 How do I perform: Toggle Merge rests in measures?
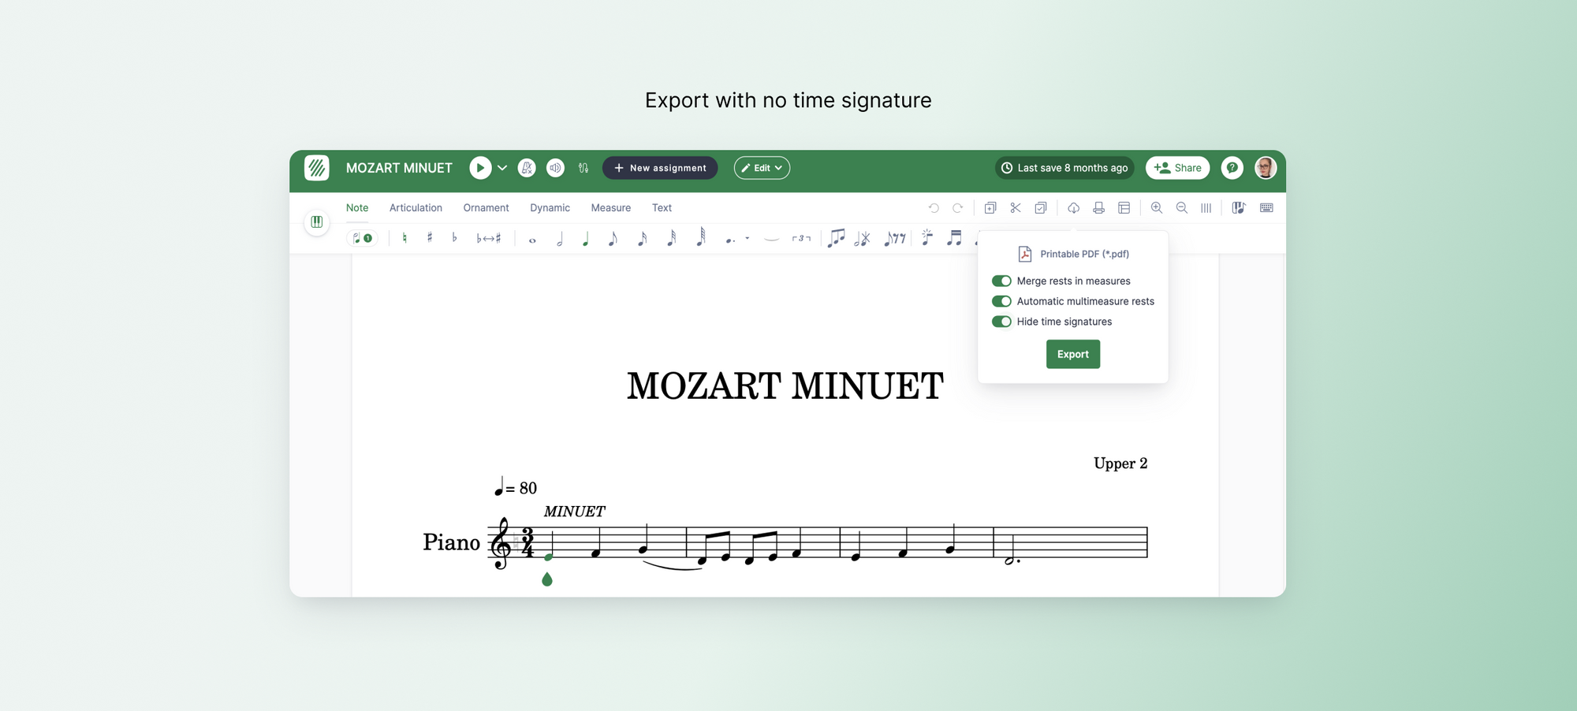click(x=1001, y=281)
